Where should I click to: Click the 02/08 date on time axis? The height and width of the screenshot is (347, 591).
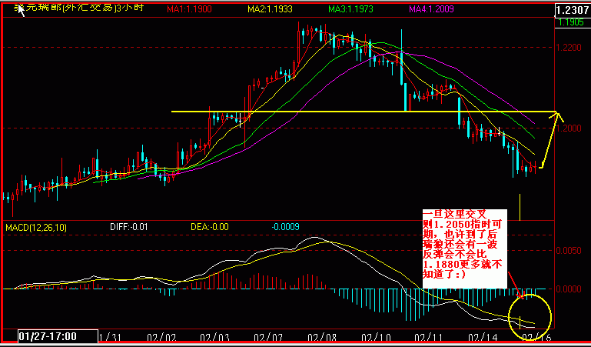tap(319, 338)
